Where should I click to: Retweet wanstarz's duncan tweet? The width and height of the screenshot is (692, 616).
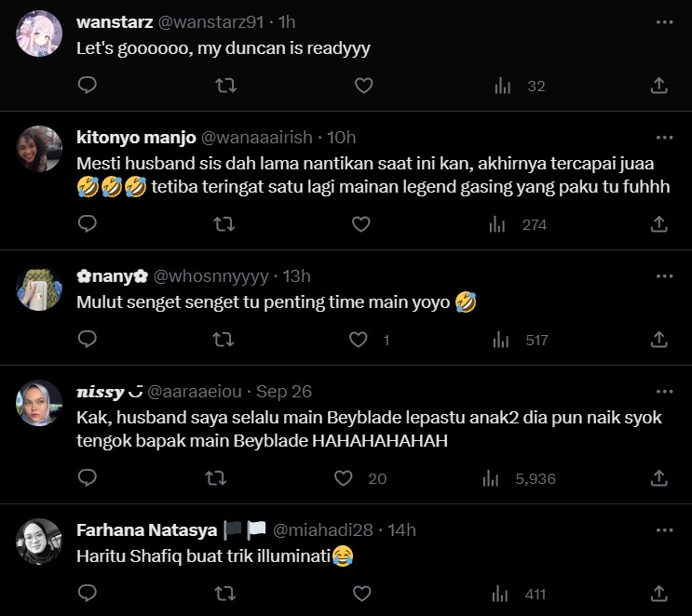click(225, 86)
